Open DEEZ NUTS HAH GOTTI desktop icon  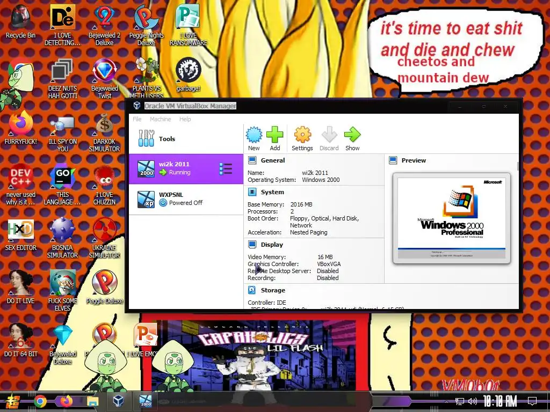62,78
